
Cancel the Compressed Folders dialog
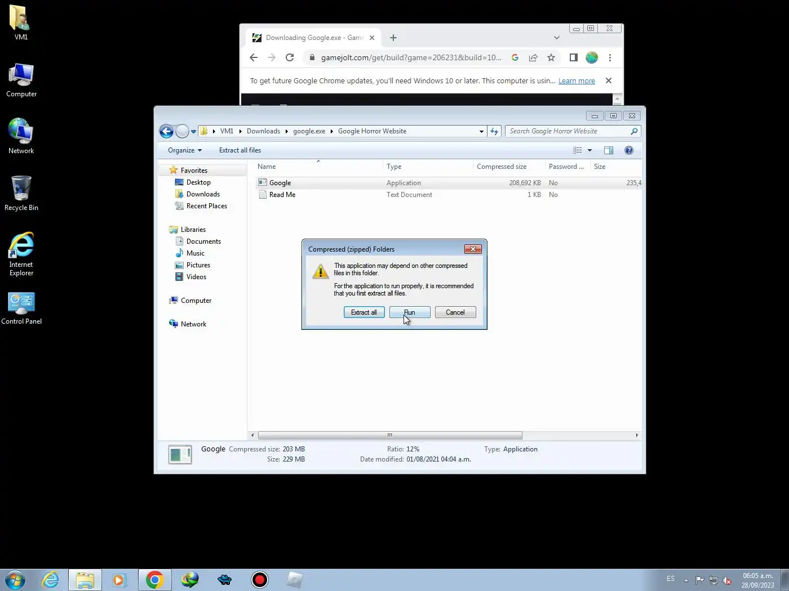455,312
